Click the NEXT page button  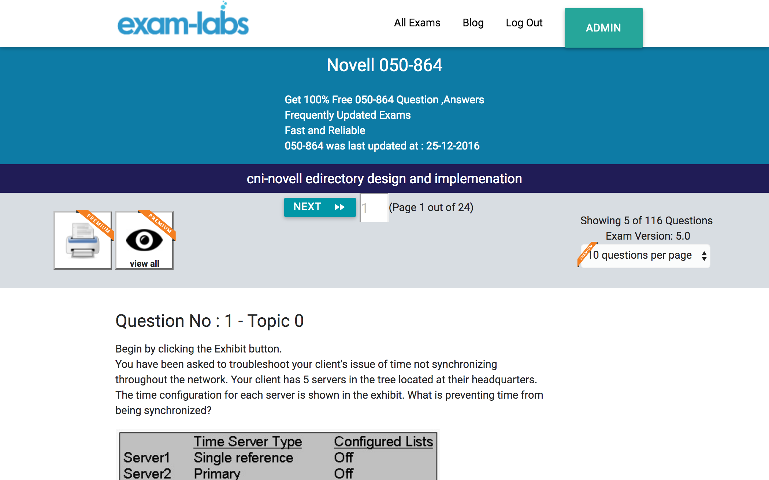[x=320, y=207]
